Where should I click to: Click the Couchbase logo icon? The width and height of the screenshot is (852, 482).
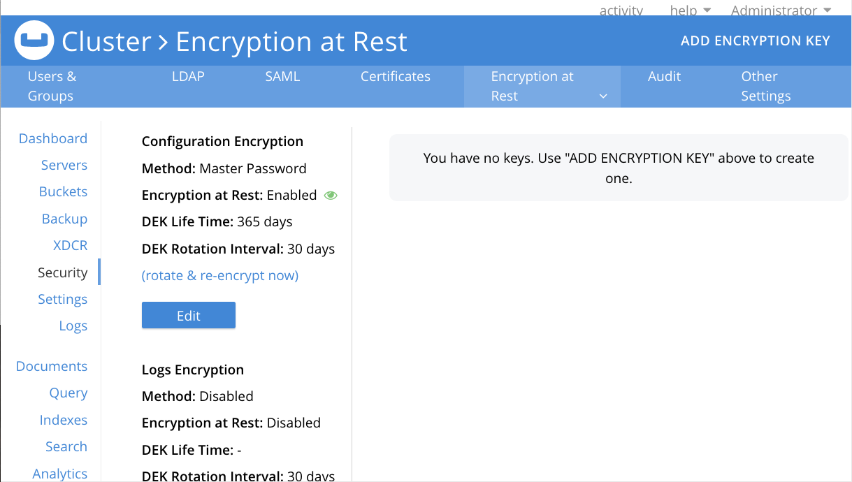35,41
